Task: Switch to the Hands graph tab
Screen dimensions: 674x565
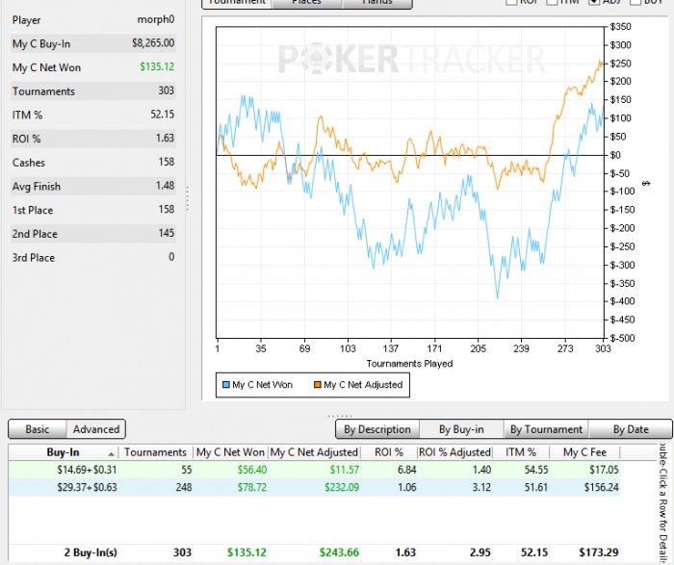Action: pyautogui.click(x=377, y=3)
